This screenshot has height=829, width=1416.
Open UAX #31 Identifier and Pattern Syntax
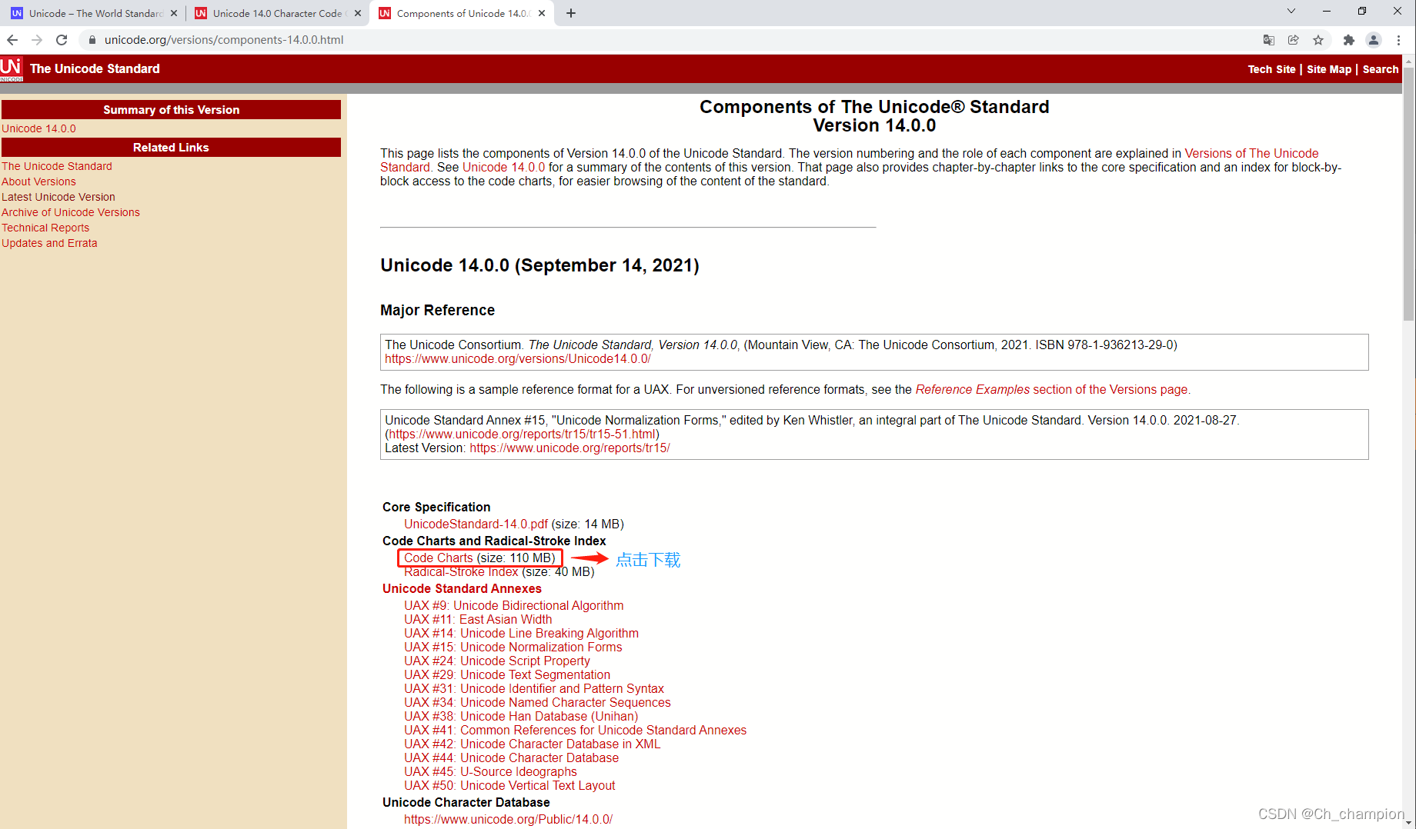534,688
